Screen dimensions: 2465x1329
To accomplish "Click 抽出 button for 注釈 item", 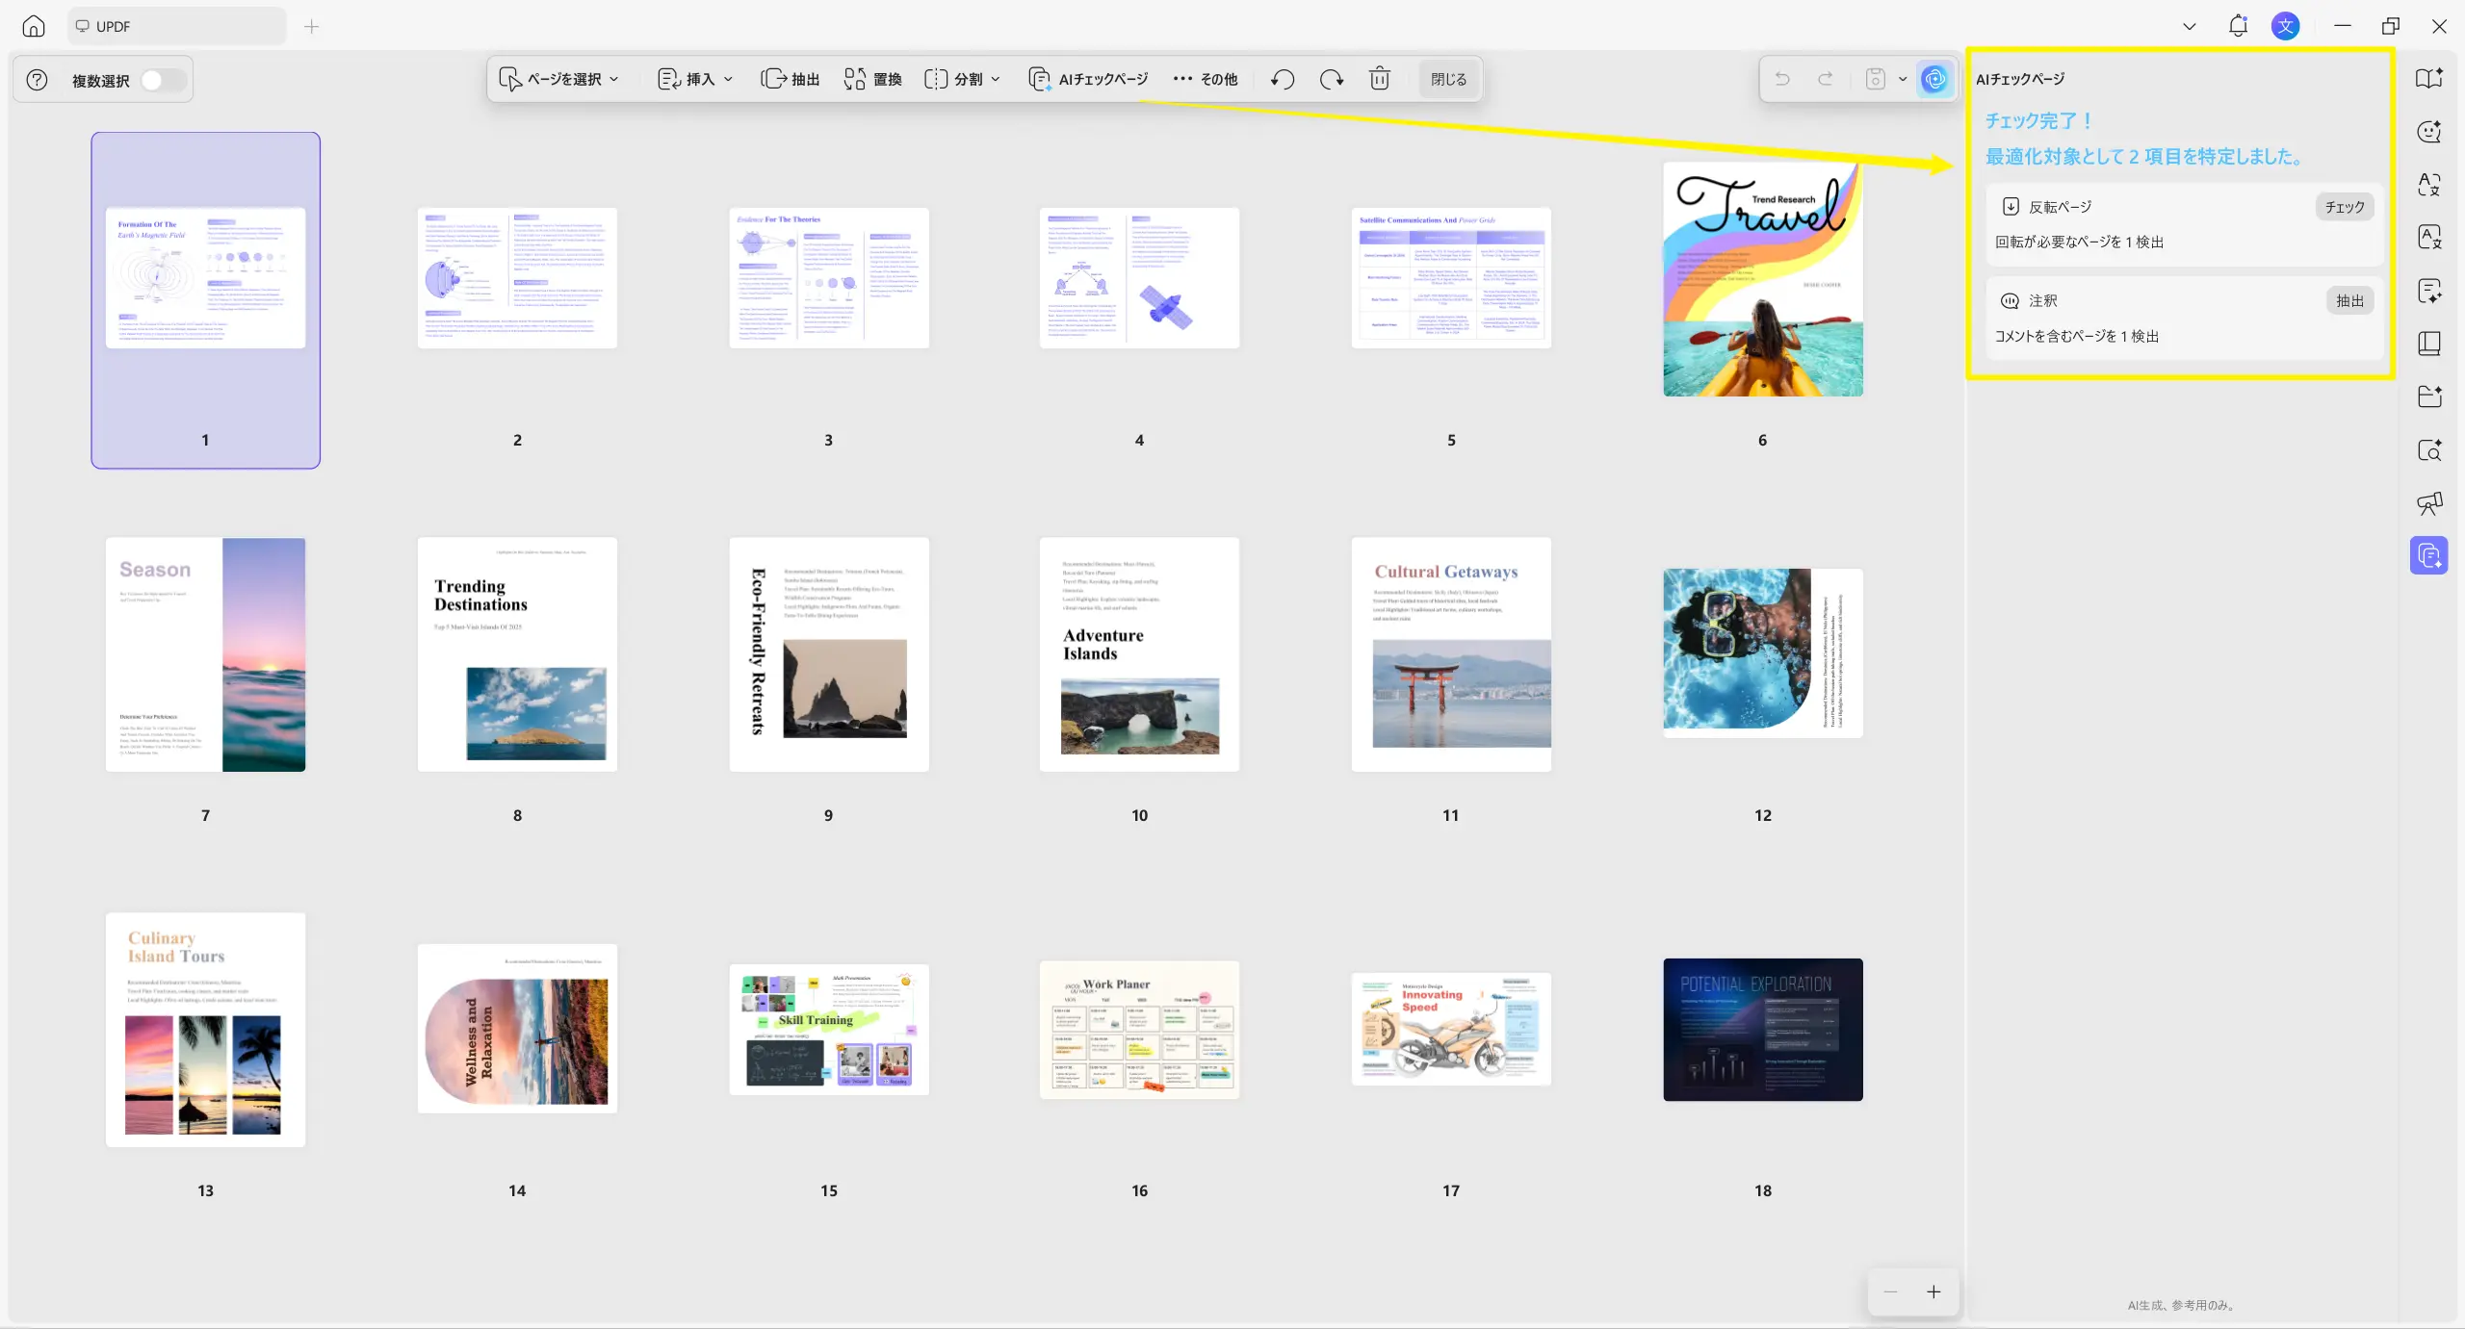I will pyautogui.click(x=2349, y=301).
